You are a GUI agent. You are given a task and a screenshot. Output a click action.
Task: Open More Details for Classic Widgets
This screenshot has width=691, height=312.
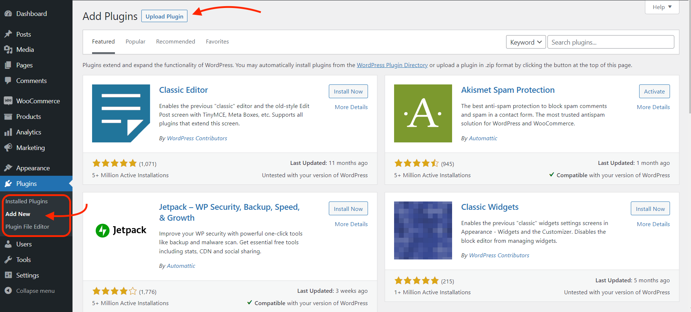tap(653, 224)
